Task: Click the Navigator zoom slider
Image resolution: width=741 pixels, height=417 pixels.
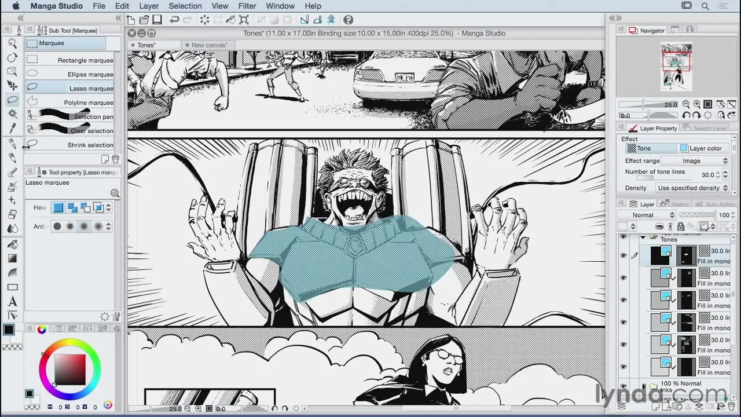Action: pyautogui.click(x=648, y=104)
